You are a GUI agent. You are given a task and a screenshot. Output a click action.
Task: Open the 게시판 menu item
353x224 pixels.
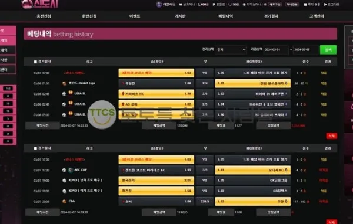[180, 16]
